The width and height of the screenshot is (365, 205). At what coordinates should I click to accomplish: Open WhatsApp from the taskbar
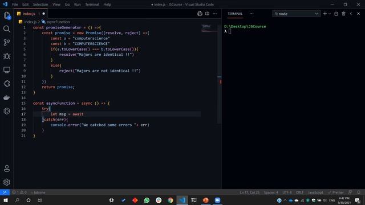tap(147, 200)
